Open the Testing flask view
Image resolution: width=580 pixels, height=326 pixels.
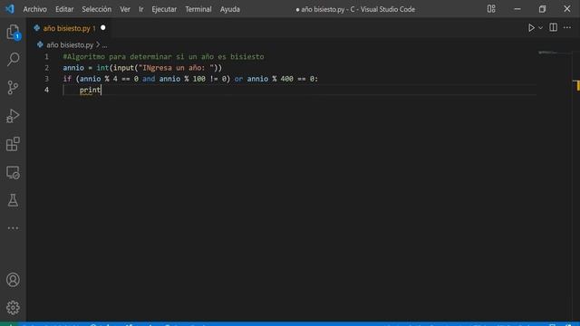(x=13, y=200)
